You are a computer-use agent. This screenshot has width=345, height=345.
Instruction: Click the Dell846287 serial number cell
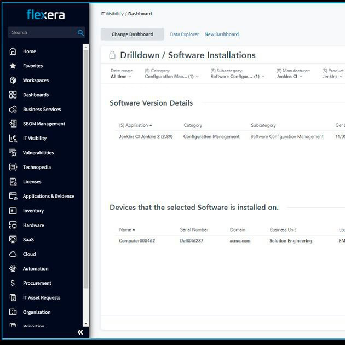click(192, 241)
